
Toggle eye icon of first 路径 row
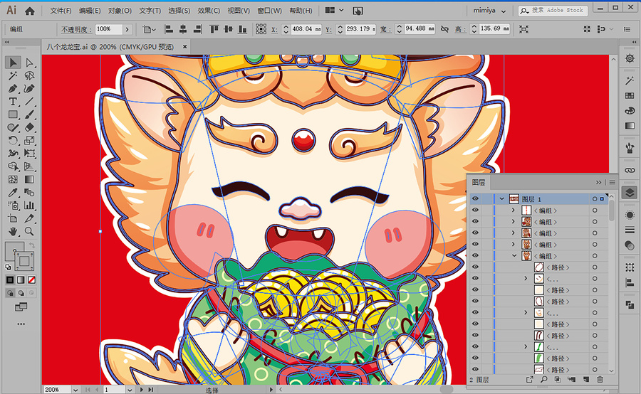click(x=475, y=267)
